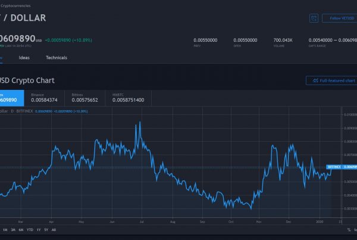Click the 2020 label on time axis
The image size is (357, 240).
tap(320, 222)
